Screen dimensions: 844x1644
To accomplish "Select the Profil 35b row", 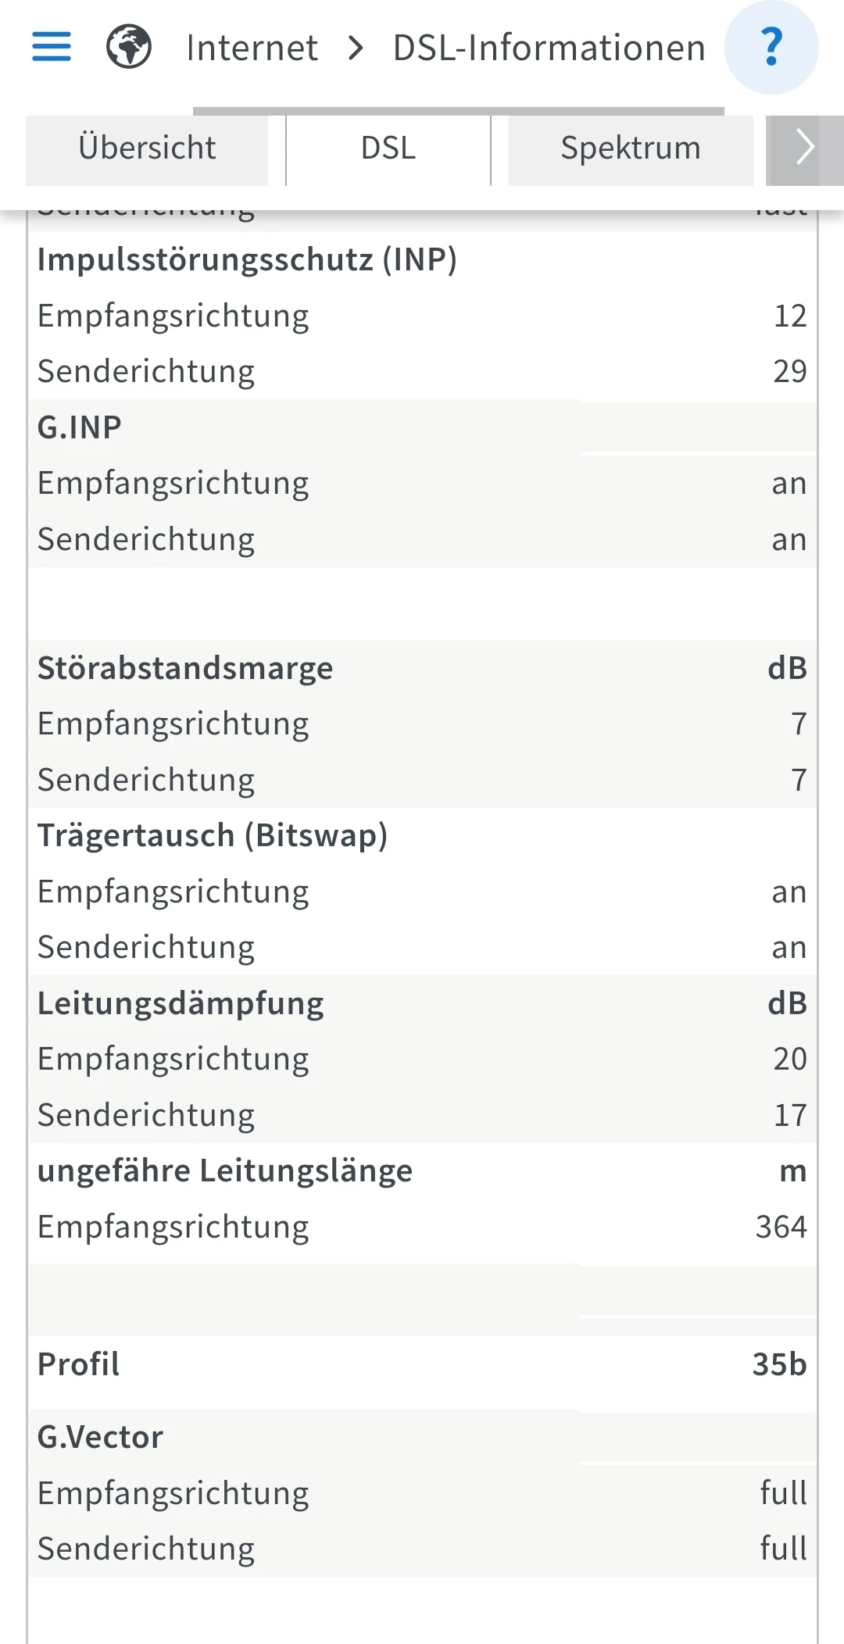I will tap(422, 1364).
